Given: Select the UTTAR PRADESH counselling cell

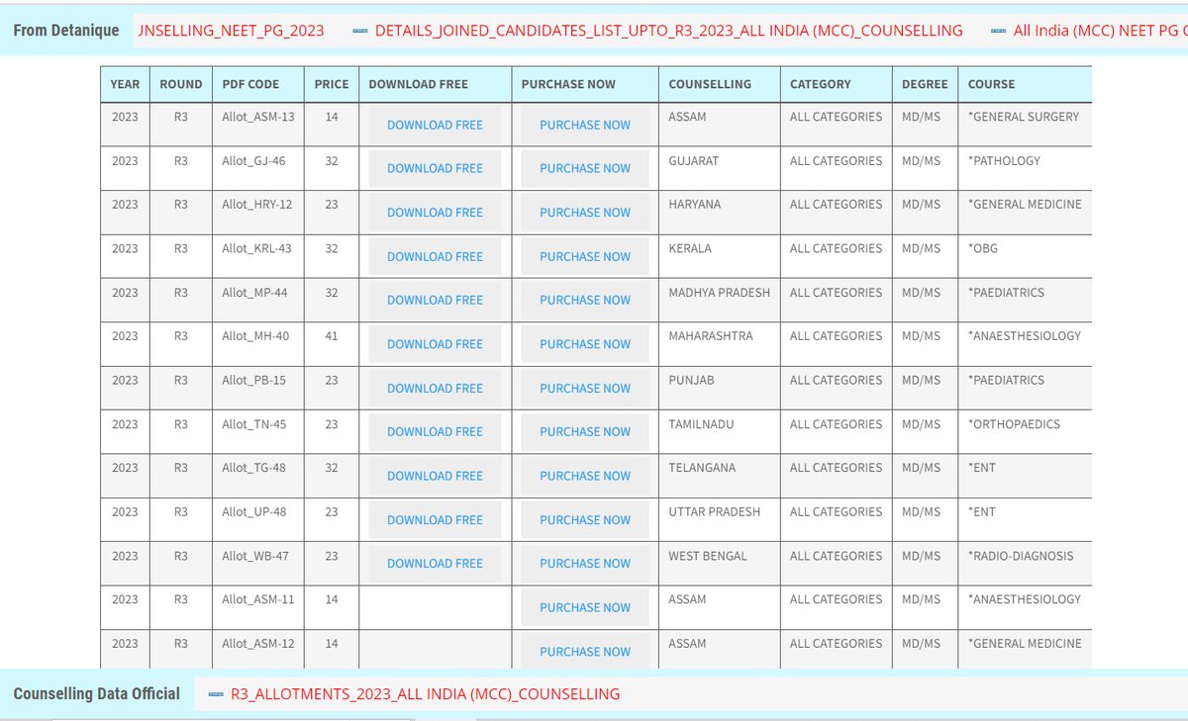Looking at the screenshot, I should (x=720, y=519).
